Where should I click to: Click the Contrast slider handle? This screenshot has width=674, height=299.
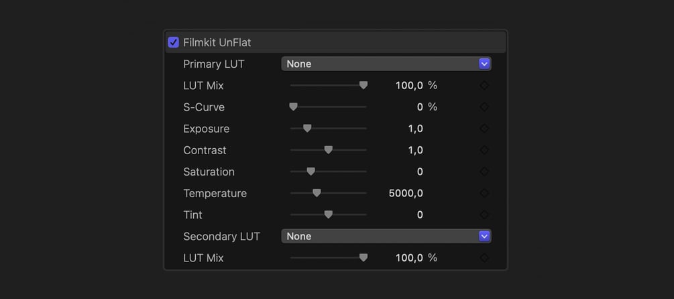point(328,150)
